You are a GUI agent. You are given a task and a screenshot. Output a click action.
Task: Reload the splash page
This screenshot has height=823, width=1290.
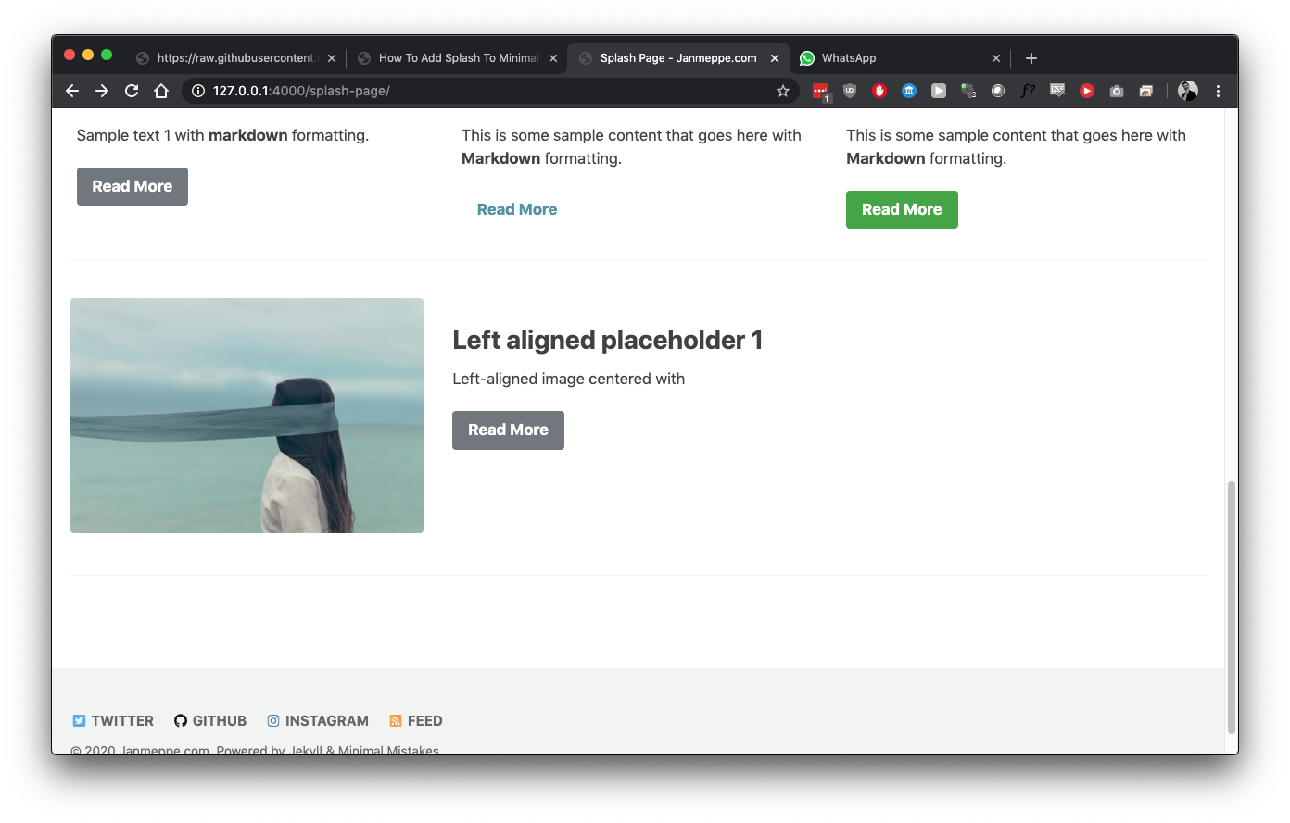132,91
